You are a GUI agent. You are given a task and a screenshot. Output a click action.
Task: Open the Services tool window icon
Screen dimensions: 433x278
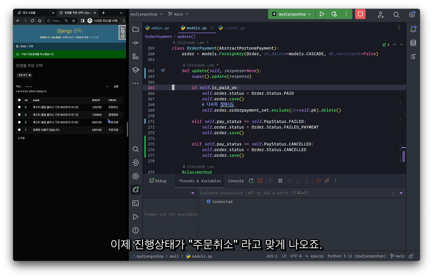click(x=135, y=176)
